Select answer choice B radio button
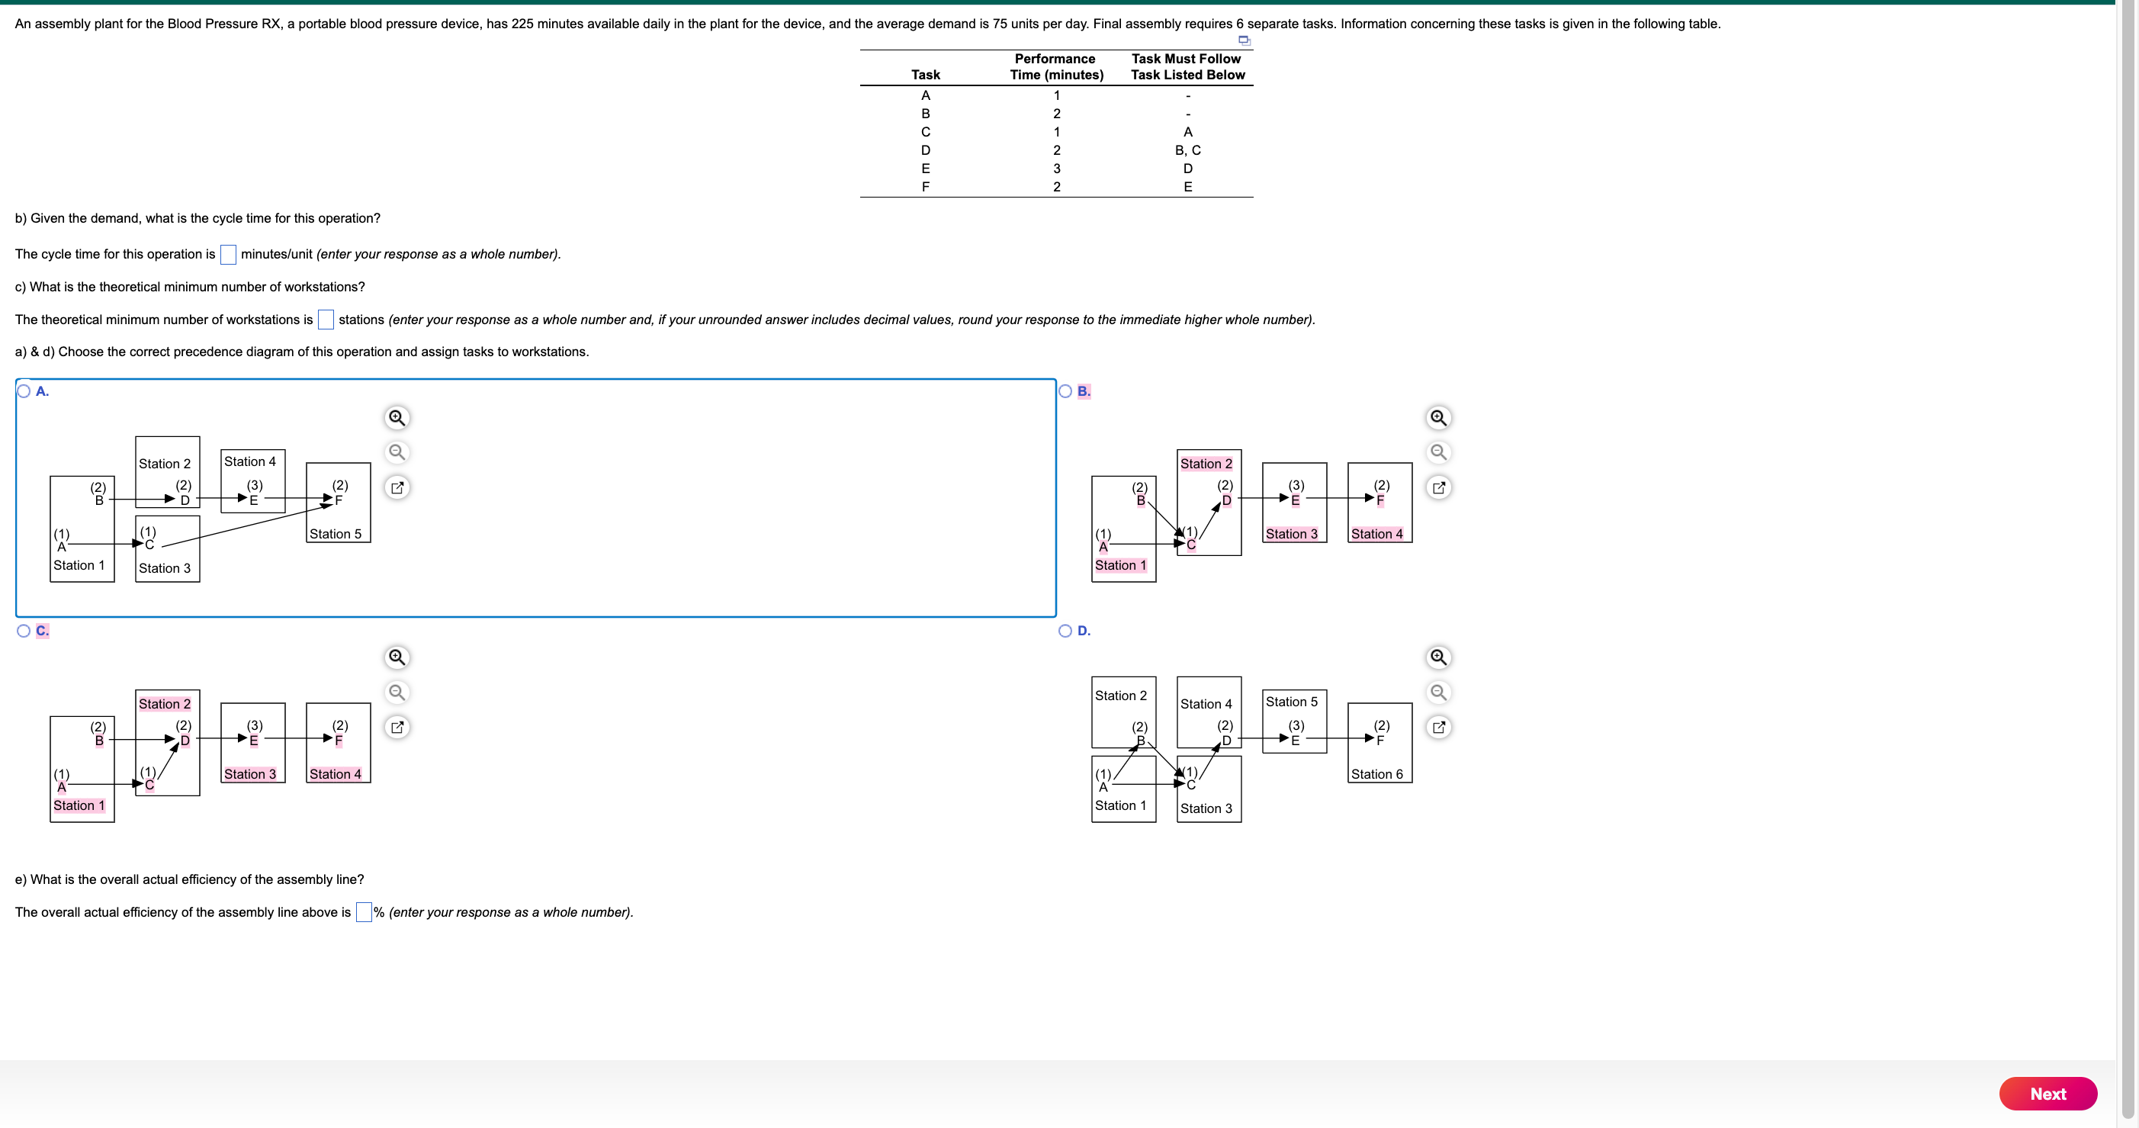This screenshot has width=2139, height=1128. (x=1065, y=391)
